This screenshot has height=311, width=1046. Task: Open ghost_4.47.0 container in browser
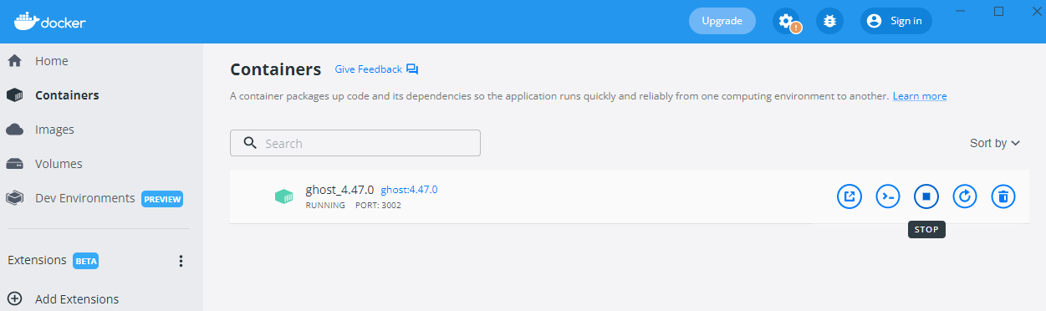click(x=850, y=196)
